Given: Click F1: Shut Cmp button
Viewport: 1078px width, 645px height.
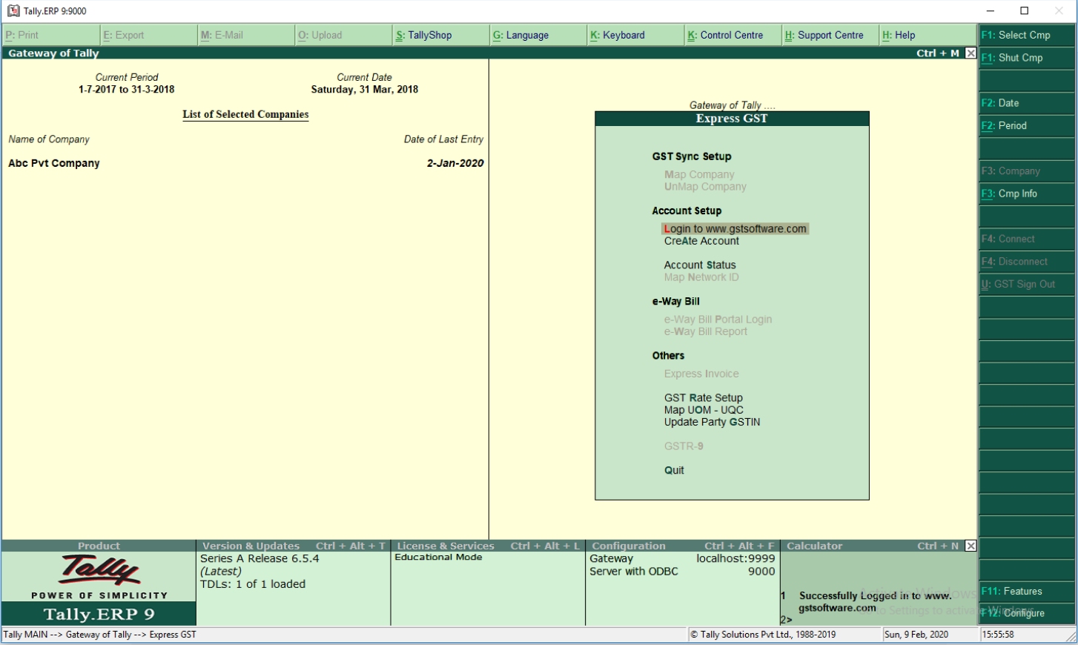Looking at the screenshot, I should tap(1027, 58).
